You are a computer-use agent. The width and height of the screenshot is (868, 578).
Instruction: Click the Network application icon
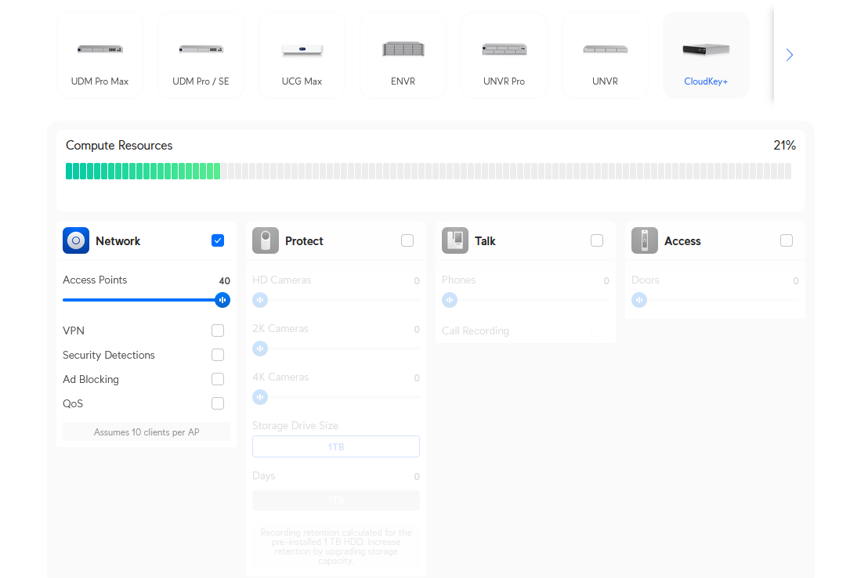(x=76, y=241)
